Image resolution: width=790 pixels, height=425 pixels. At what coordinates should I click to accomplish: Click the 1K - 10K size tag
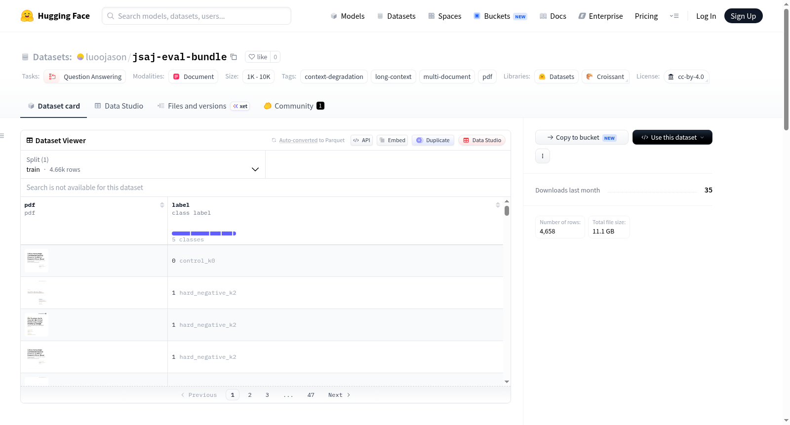(x=259, y=77)
